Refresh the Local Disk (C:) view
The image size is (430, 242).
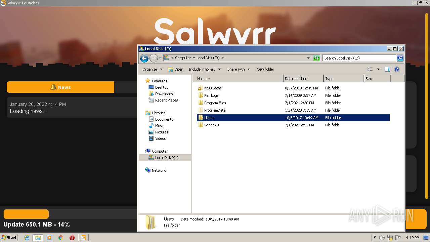pos(316,58)
